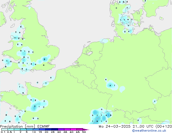Click the Mo 24-03-2025 forecast date text
Viewport: 172px width, 133px height.
pos(112,126)
